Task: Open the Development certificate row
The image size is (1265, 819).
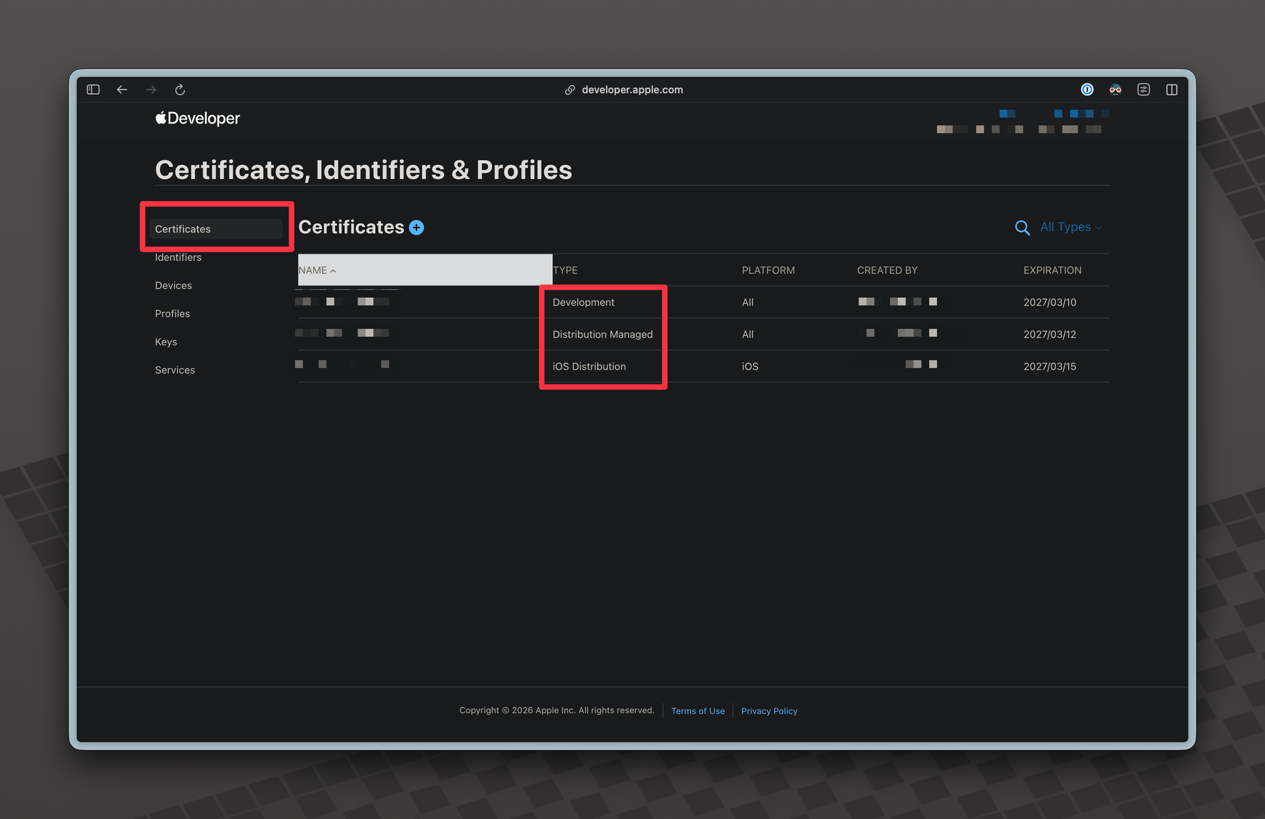Action: pyautogui.click(x=583, y=302)
